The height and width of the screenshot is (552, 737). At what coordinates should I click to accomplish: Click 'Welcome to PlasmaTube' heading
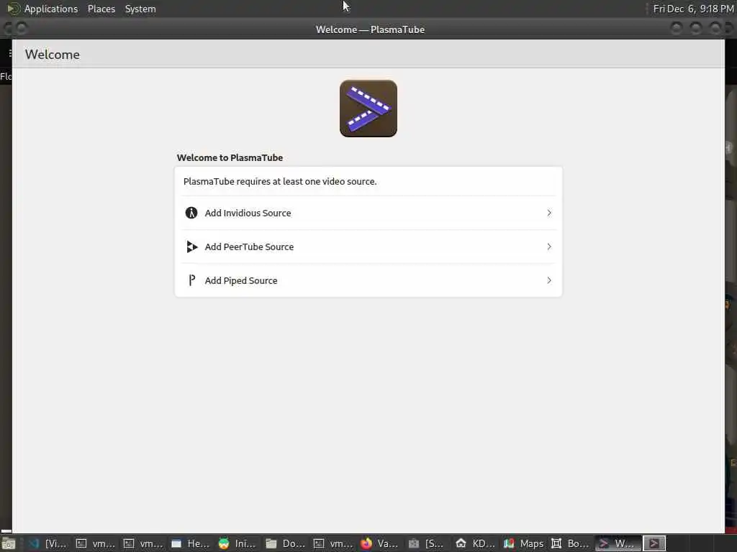230,157
